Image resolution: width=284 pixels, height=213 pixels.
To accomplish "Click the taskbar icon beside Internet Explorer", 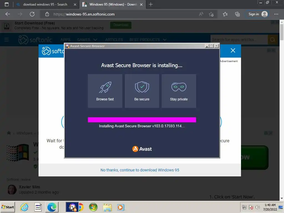I will [x=38, y=207].
